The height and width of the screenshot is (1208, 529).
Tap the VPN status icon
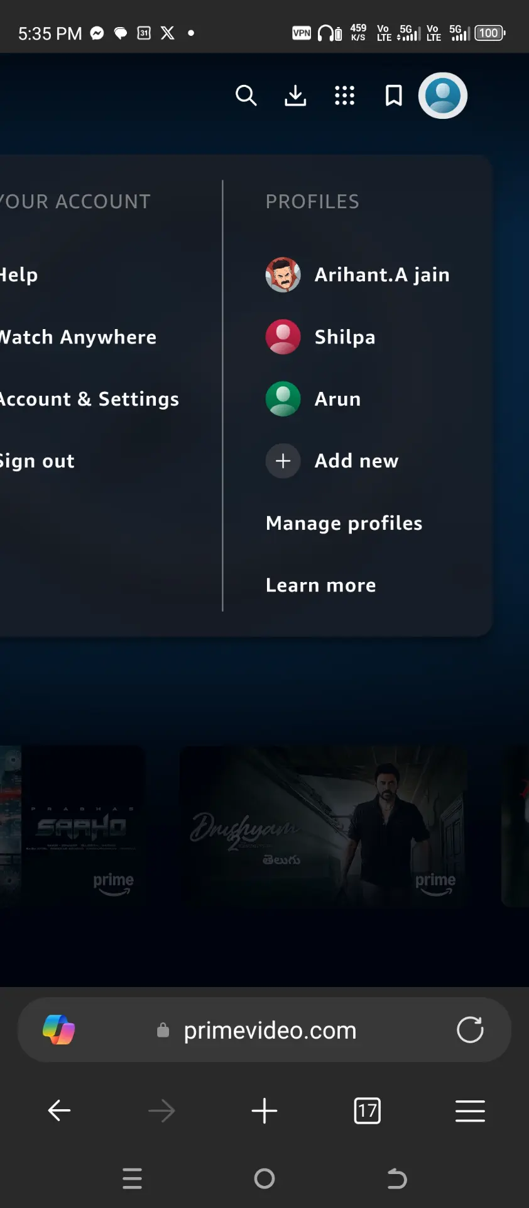click(x=302, y=33)
